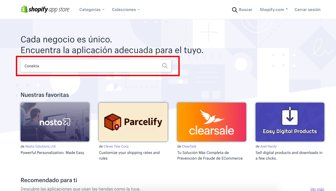Click the magnifier icon inside the search field

coord(165,66)
